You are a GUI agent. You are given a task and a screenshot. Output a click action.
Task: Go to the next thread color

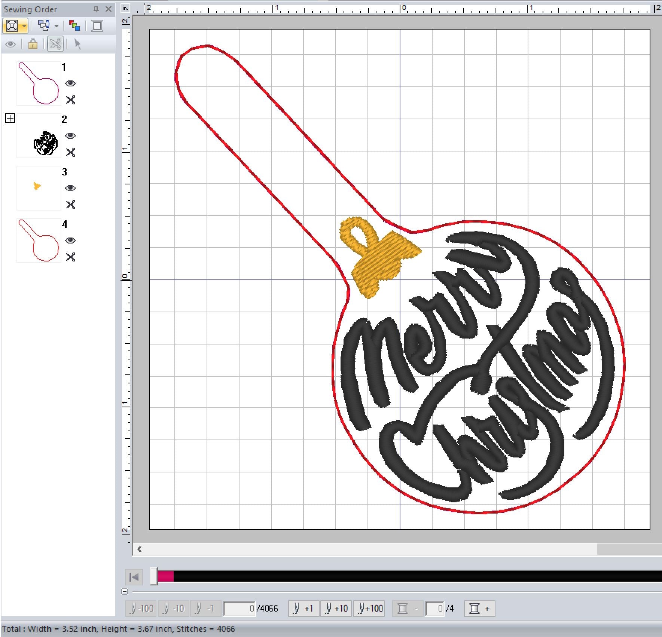(480, 609)
